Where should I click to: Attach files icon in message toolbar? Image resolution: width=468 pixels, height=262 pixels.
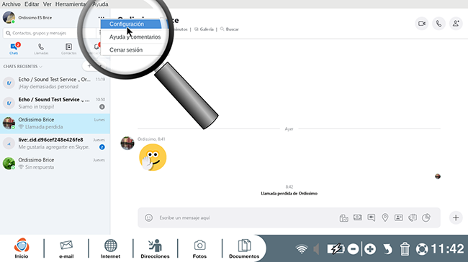[344, 218]
